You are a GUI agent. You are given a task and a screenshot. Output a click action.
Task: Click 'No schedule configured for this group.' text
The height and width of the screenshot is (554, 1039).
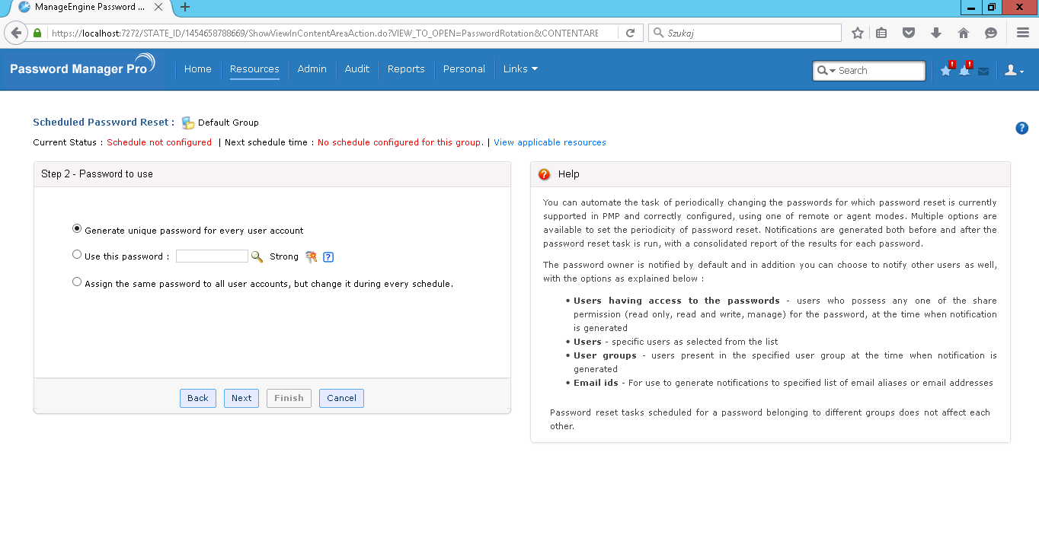400,142
